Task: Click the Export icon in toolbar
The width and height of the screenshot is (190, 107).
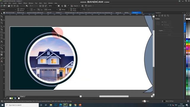Action: pos(43,6)
